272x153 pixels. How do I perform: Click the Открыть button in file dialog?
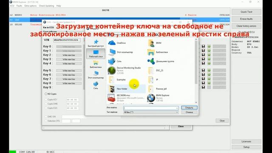tap(189, 108)
